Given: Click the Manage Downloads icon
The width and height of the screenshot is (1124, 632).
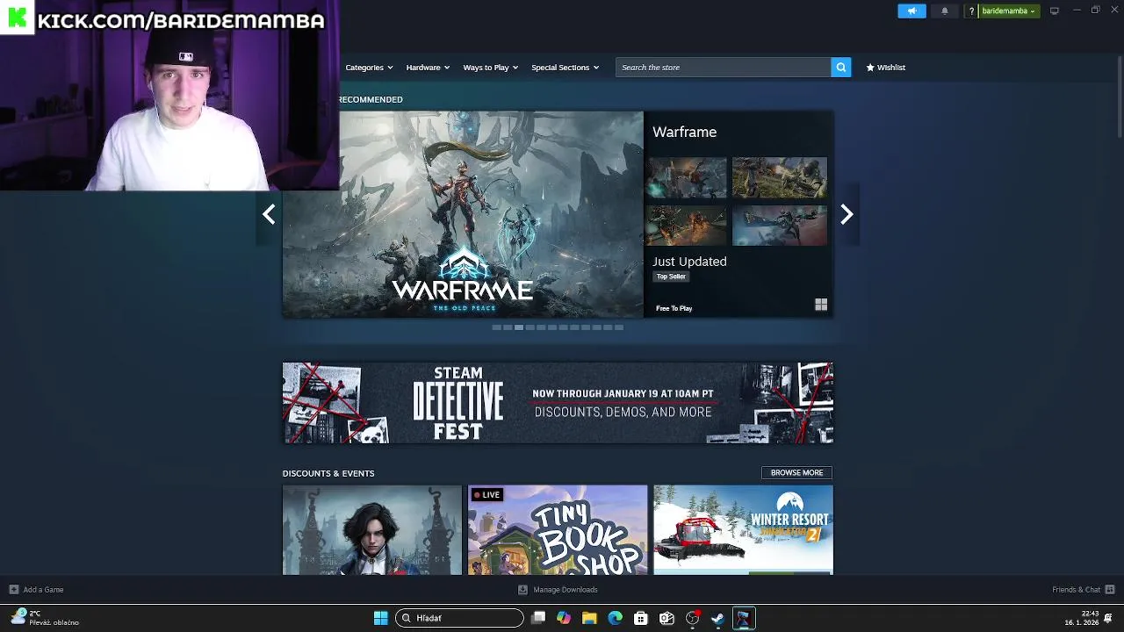Looking at the screenshot, I should (x=522, y=589).
